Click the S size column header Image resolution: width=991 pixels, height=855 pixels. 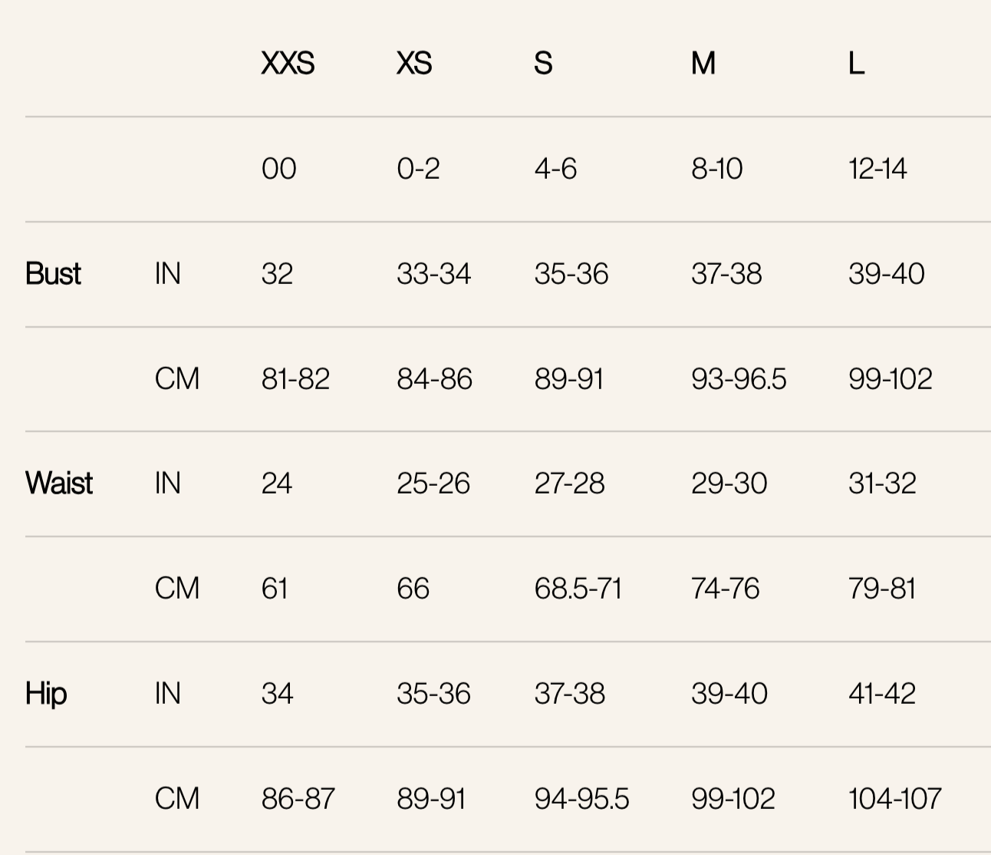(x=543, y=63)
